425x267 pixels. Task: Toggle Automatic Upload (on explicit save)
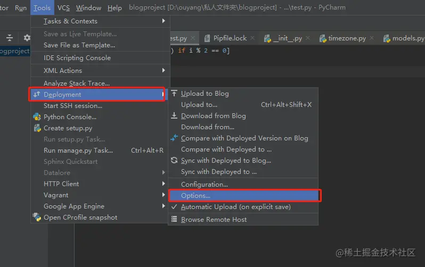click(243, 207)
